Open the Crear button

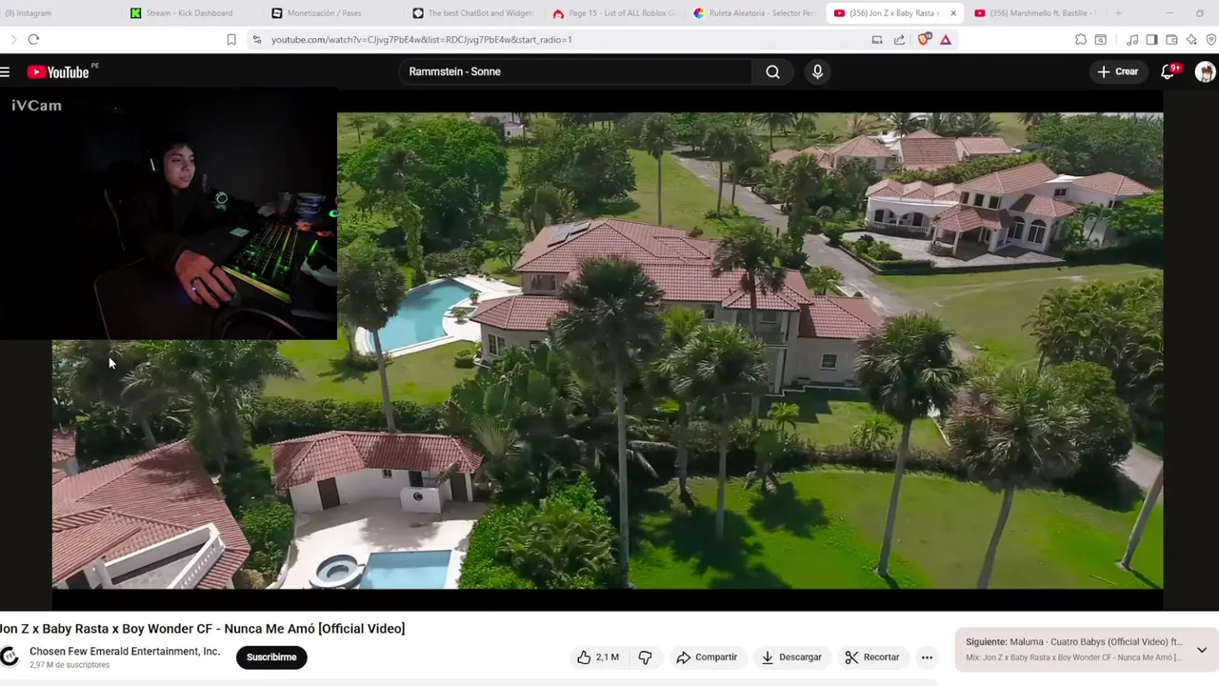pyautogui.click(x=1117, y=71)
